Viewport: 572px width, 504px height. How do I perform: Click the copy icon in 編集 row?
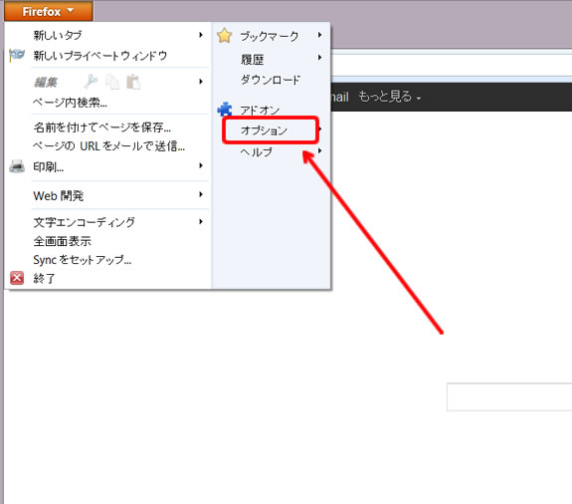(112, 82)
